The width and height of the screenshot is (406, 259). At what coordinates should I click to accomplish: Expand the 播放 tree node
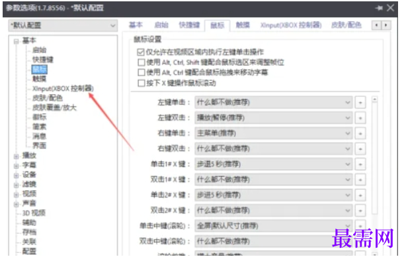(x=17, y=156)
